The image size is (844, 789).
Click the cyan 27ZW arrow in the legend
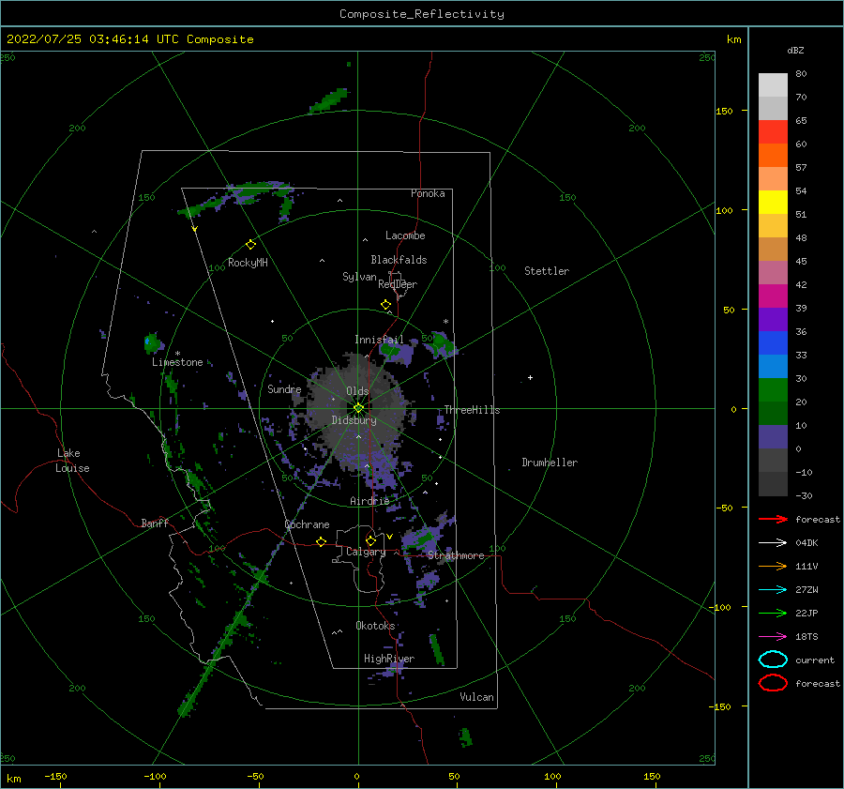[x=773, y=590]
